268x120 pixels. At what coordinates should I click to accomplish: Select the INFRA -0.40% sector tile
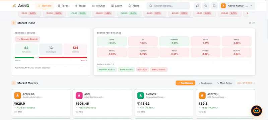(174, 52)
